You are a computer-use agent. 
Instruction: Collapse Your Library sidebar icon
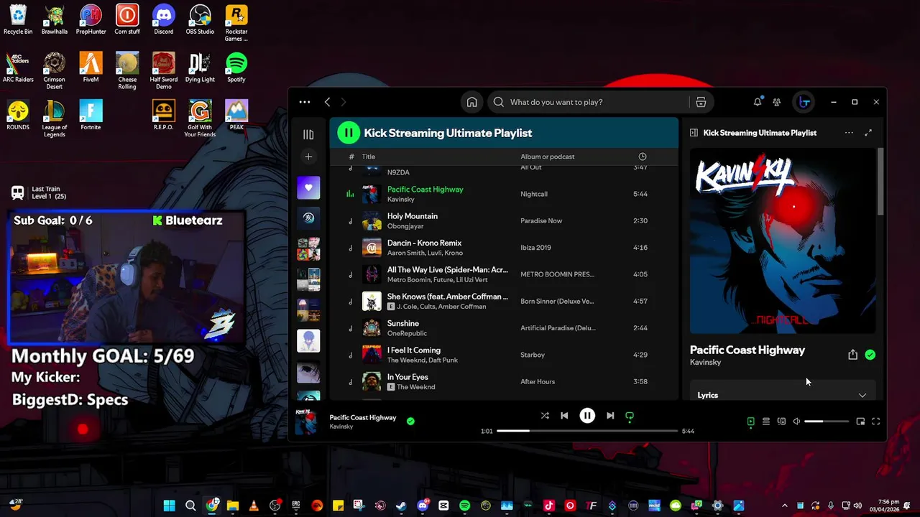(308, 134)
